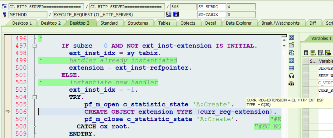This screenshot has width=333, height=138.
Task: Click the editor scroll up arrow
Action: click(x=284, y=40)
